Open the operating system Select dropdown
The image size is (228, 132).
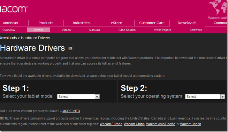[205, 96]
